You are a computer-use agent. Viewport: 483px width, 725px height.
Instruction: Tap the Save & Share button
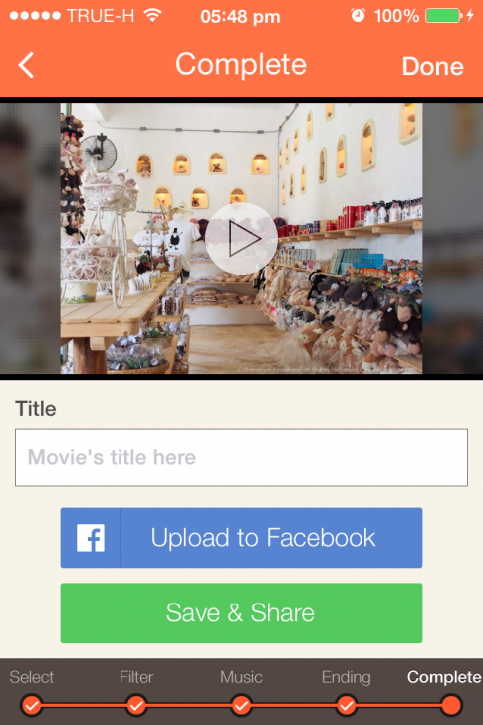pyautogui.click(x=241, y=613)
